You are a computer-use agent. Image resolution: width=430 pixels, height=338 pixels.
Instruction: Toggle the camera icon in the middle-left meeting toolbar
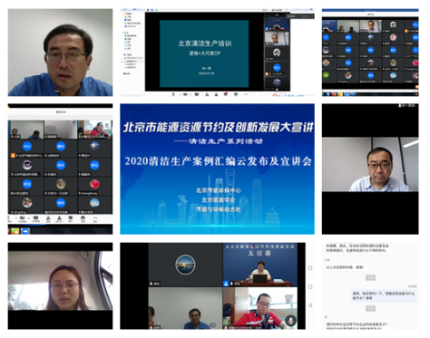[x=23, y=217]
